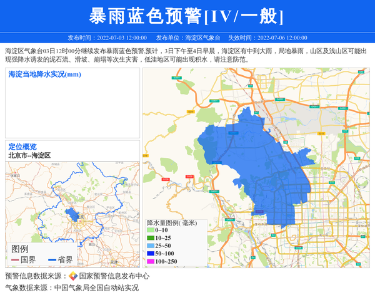
Task: Click the 发布单位:海淀区气象台 text
Action: coord(188,38)
